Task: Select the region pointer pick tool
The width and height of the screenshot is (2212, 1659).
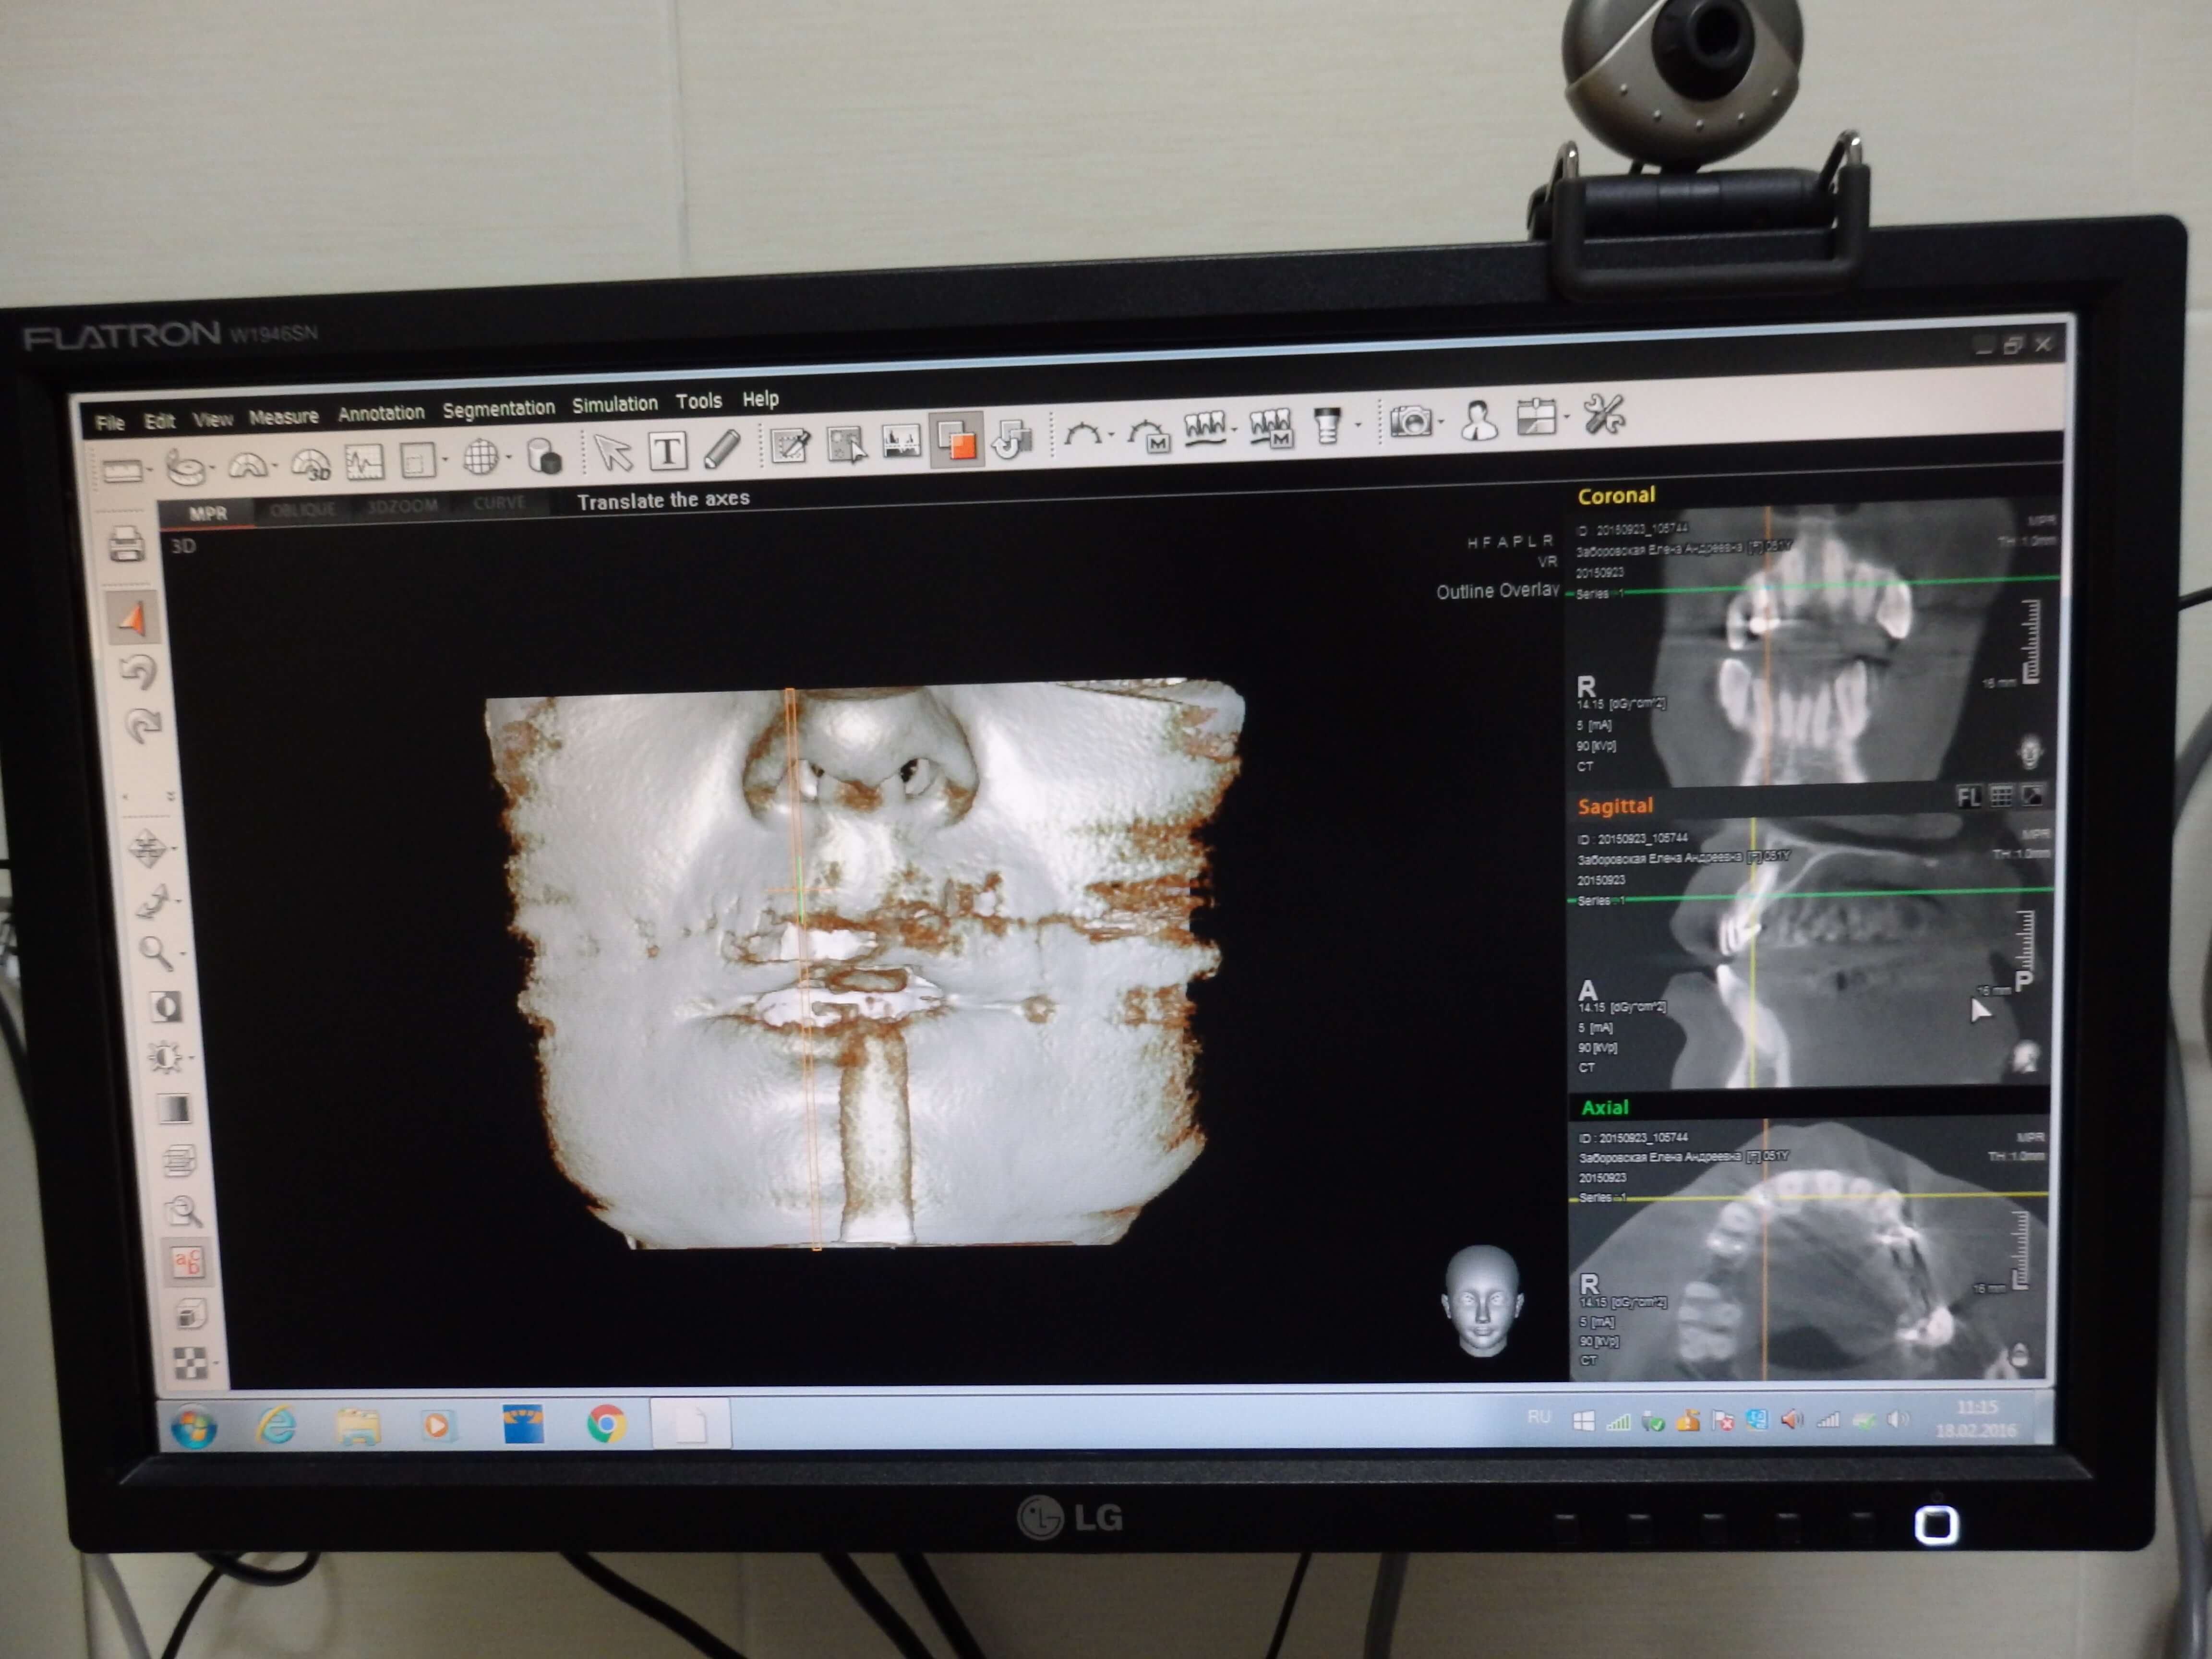Action: click(x=846, y=444)
